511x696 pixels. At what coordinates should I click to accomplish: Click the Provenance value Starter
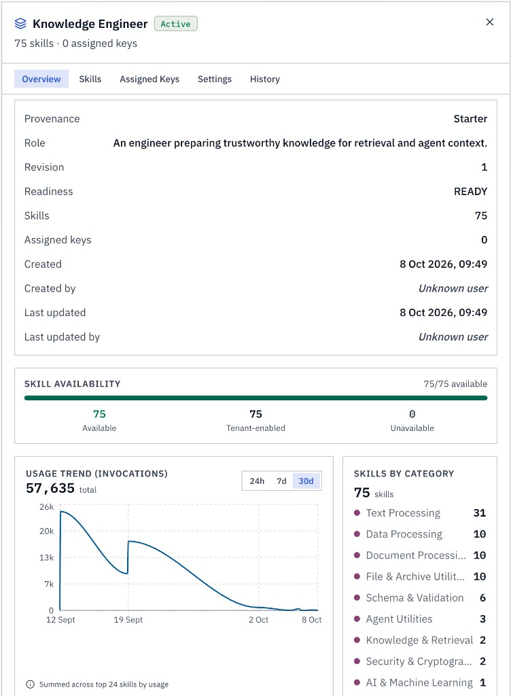[x=470, y=119]
